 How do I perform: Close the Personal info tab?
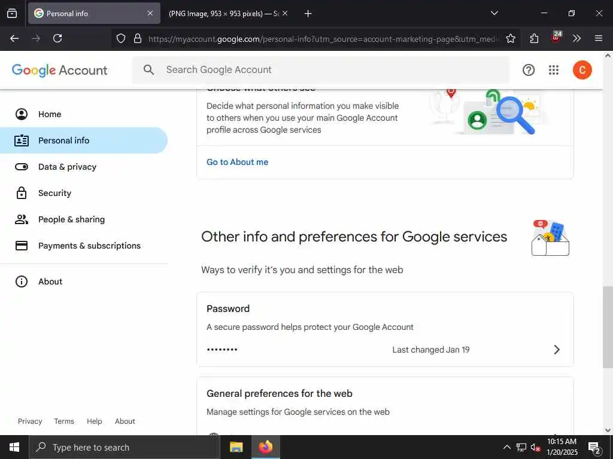click(150, 13)
